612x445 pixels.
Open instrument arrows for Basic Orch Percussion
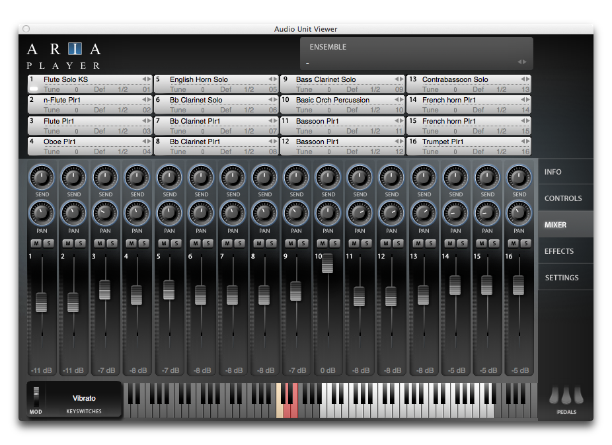pos(399,100)
